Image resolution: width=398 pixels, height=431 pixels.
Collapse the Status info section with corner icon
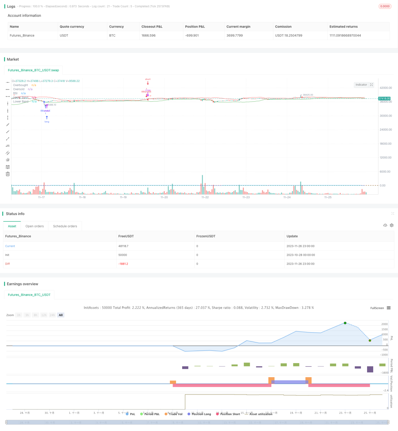(392, 214)
